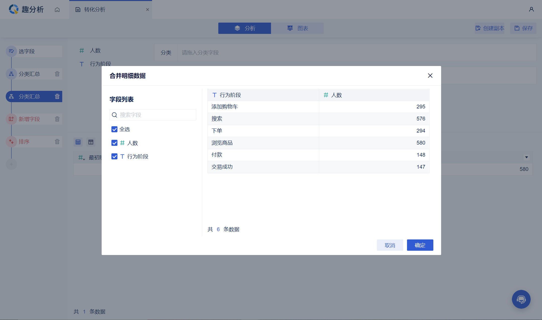This screenshot has height=320, width=542.
Task: Open the customer support chat bubble
Action: [x=521, y=299]
